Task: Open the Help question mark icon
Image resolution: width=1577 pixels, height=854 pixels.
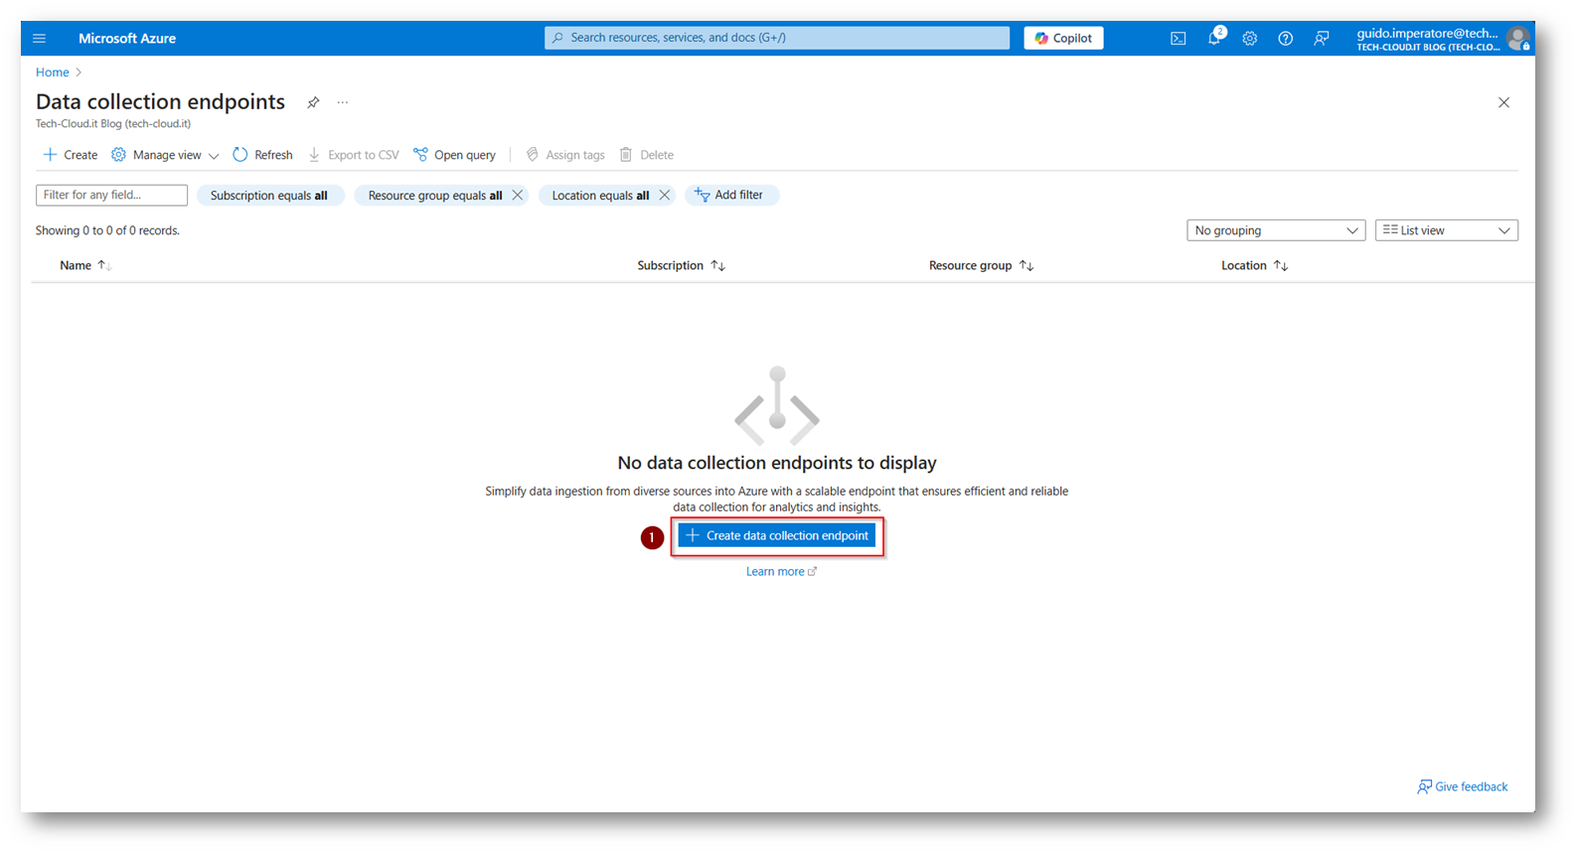Action: (1286, 39)
